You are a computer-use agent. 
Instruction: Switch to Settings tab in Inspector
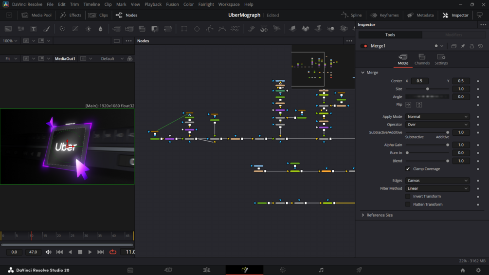[441, 59]
